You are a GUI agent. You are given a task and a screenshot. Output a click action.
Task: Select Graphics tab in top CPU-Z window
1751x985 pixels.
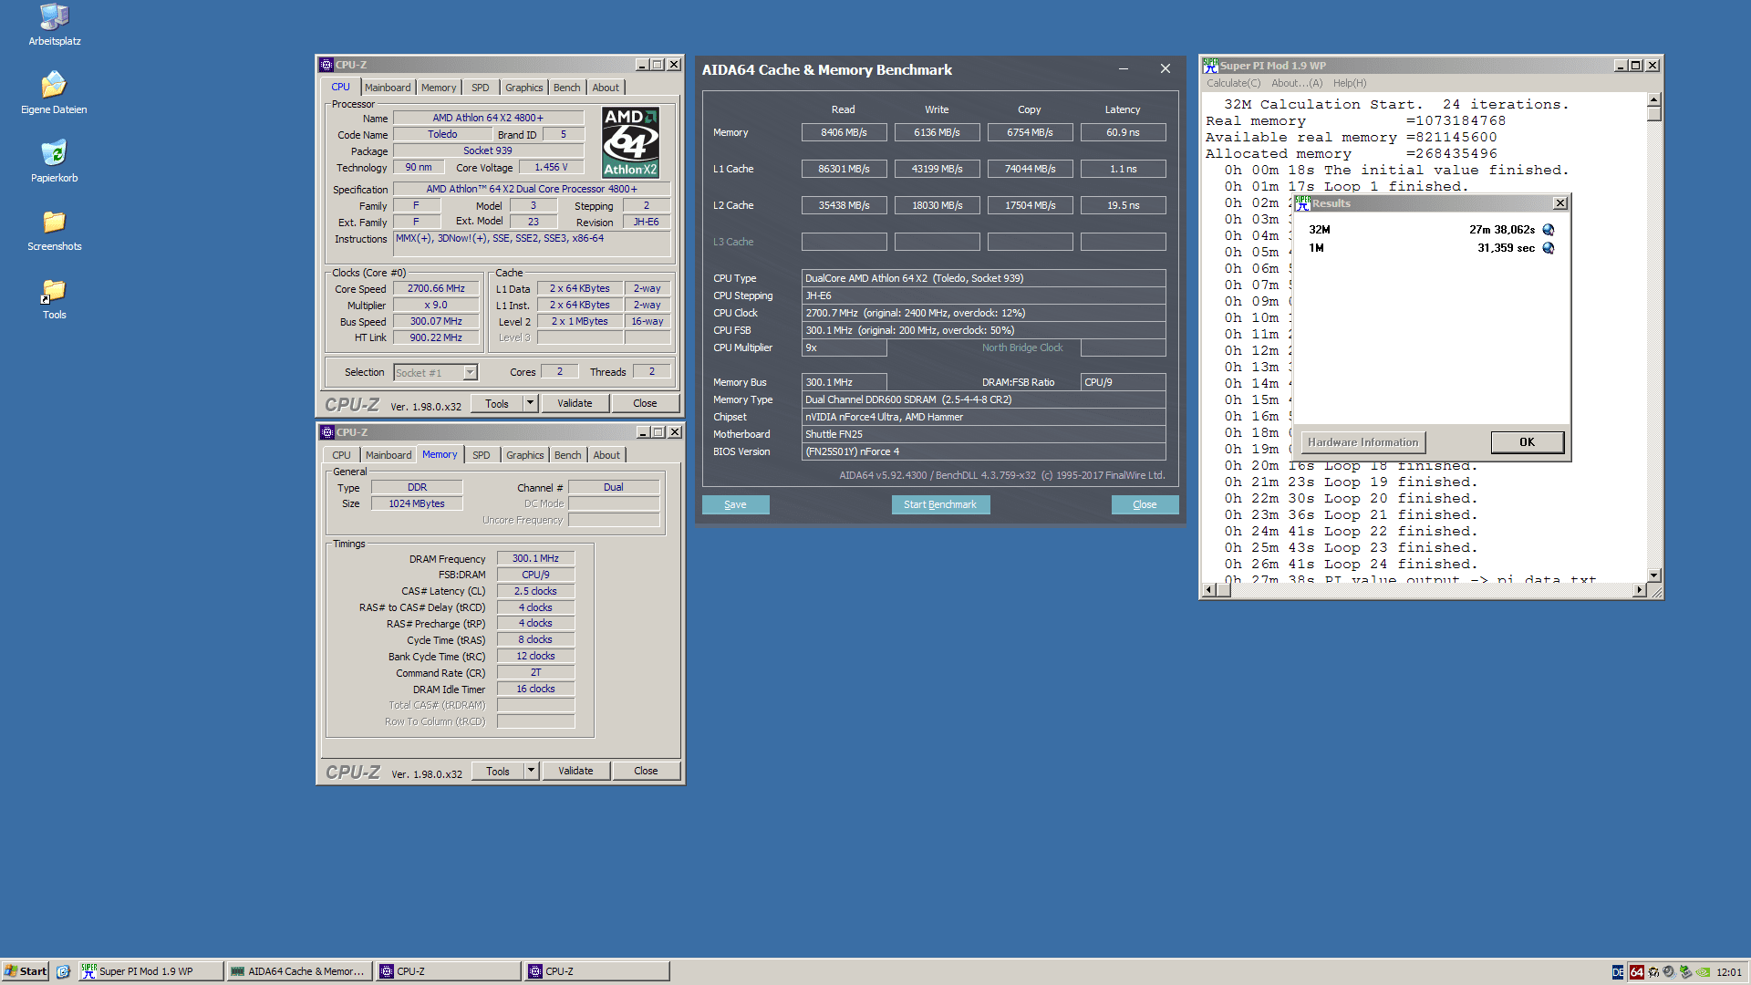click(524, 88)
